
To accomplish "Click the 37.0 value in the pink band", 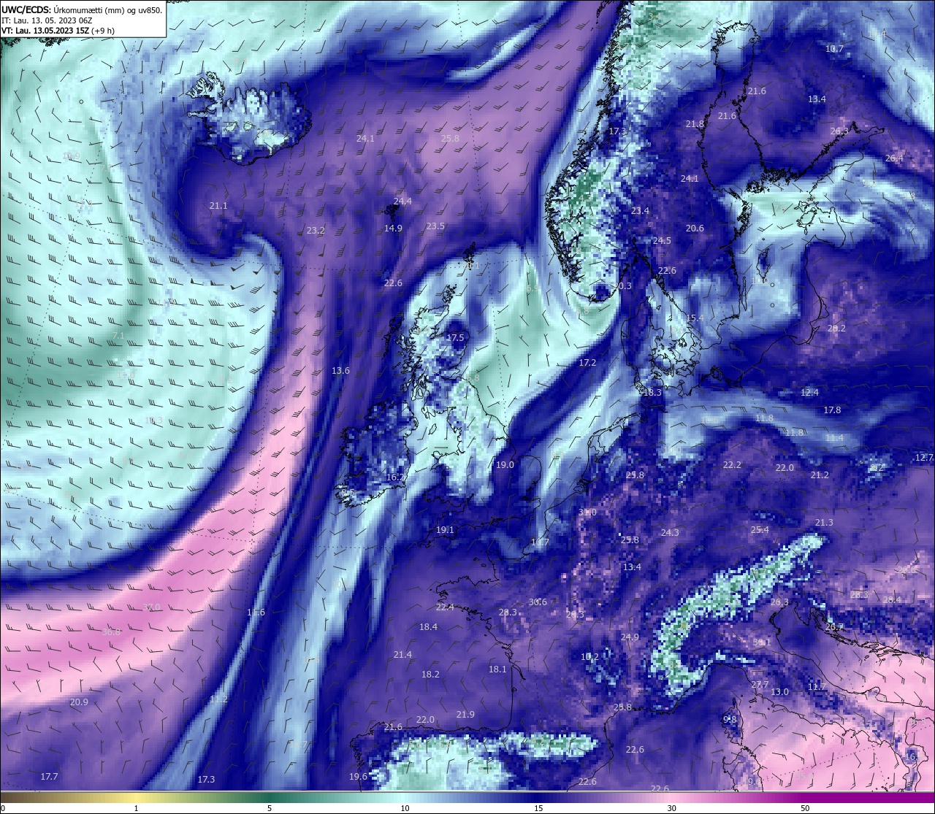I will [151, 607].
